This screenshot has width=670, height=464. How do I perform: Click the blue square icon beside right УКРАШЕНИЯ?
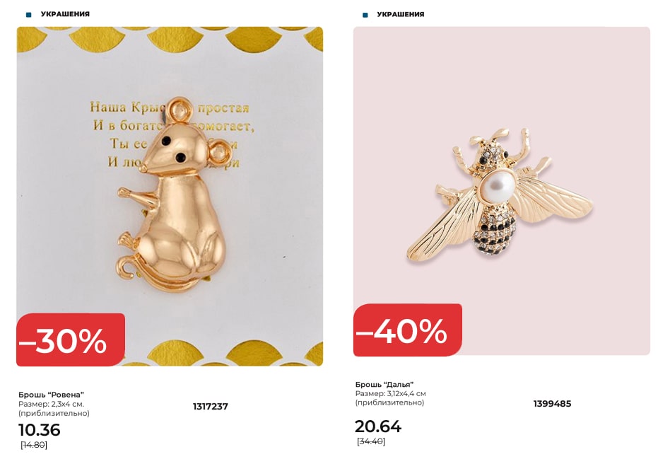click(365, 16)
